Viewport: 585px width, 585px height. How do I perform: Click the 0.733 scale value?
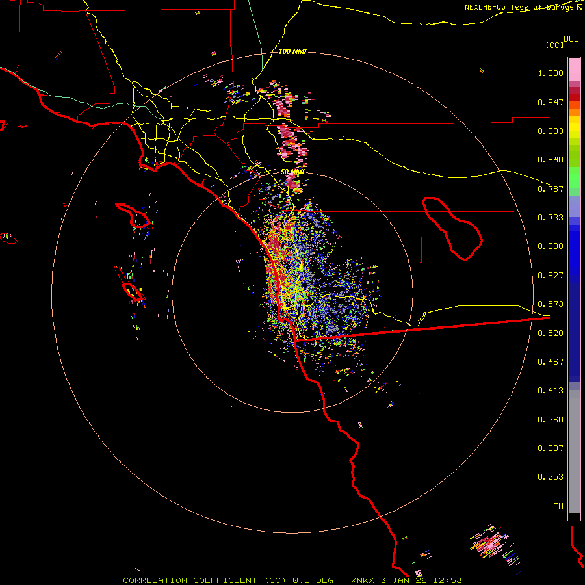551,218
